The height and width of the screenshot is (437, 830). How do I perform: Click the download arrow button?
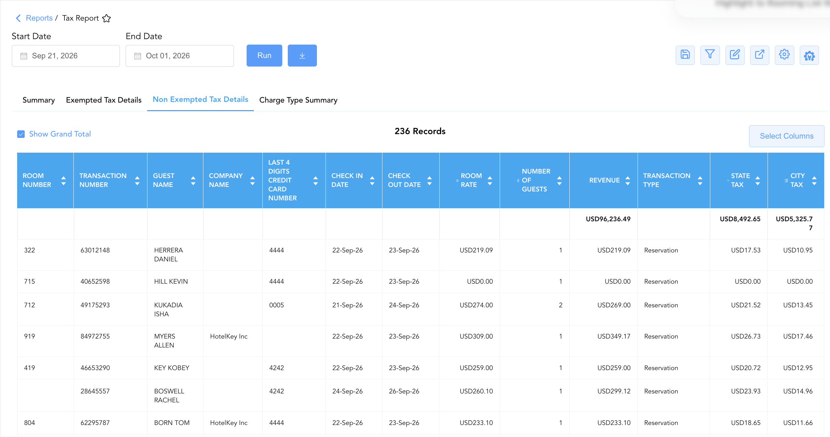pos(302,56)
